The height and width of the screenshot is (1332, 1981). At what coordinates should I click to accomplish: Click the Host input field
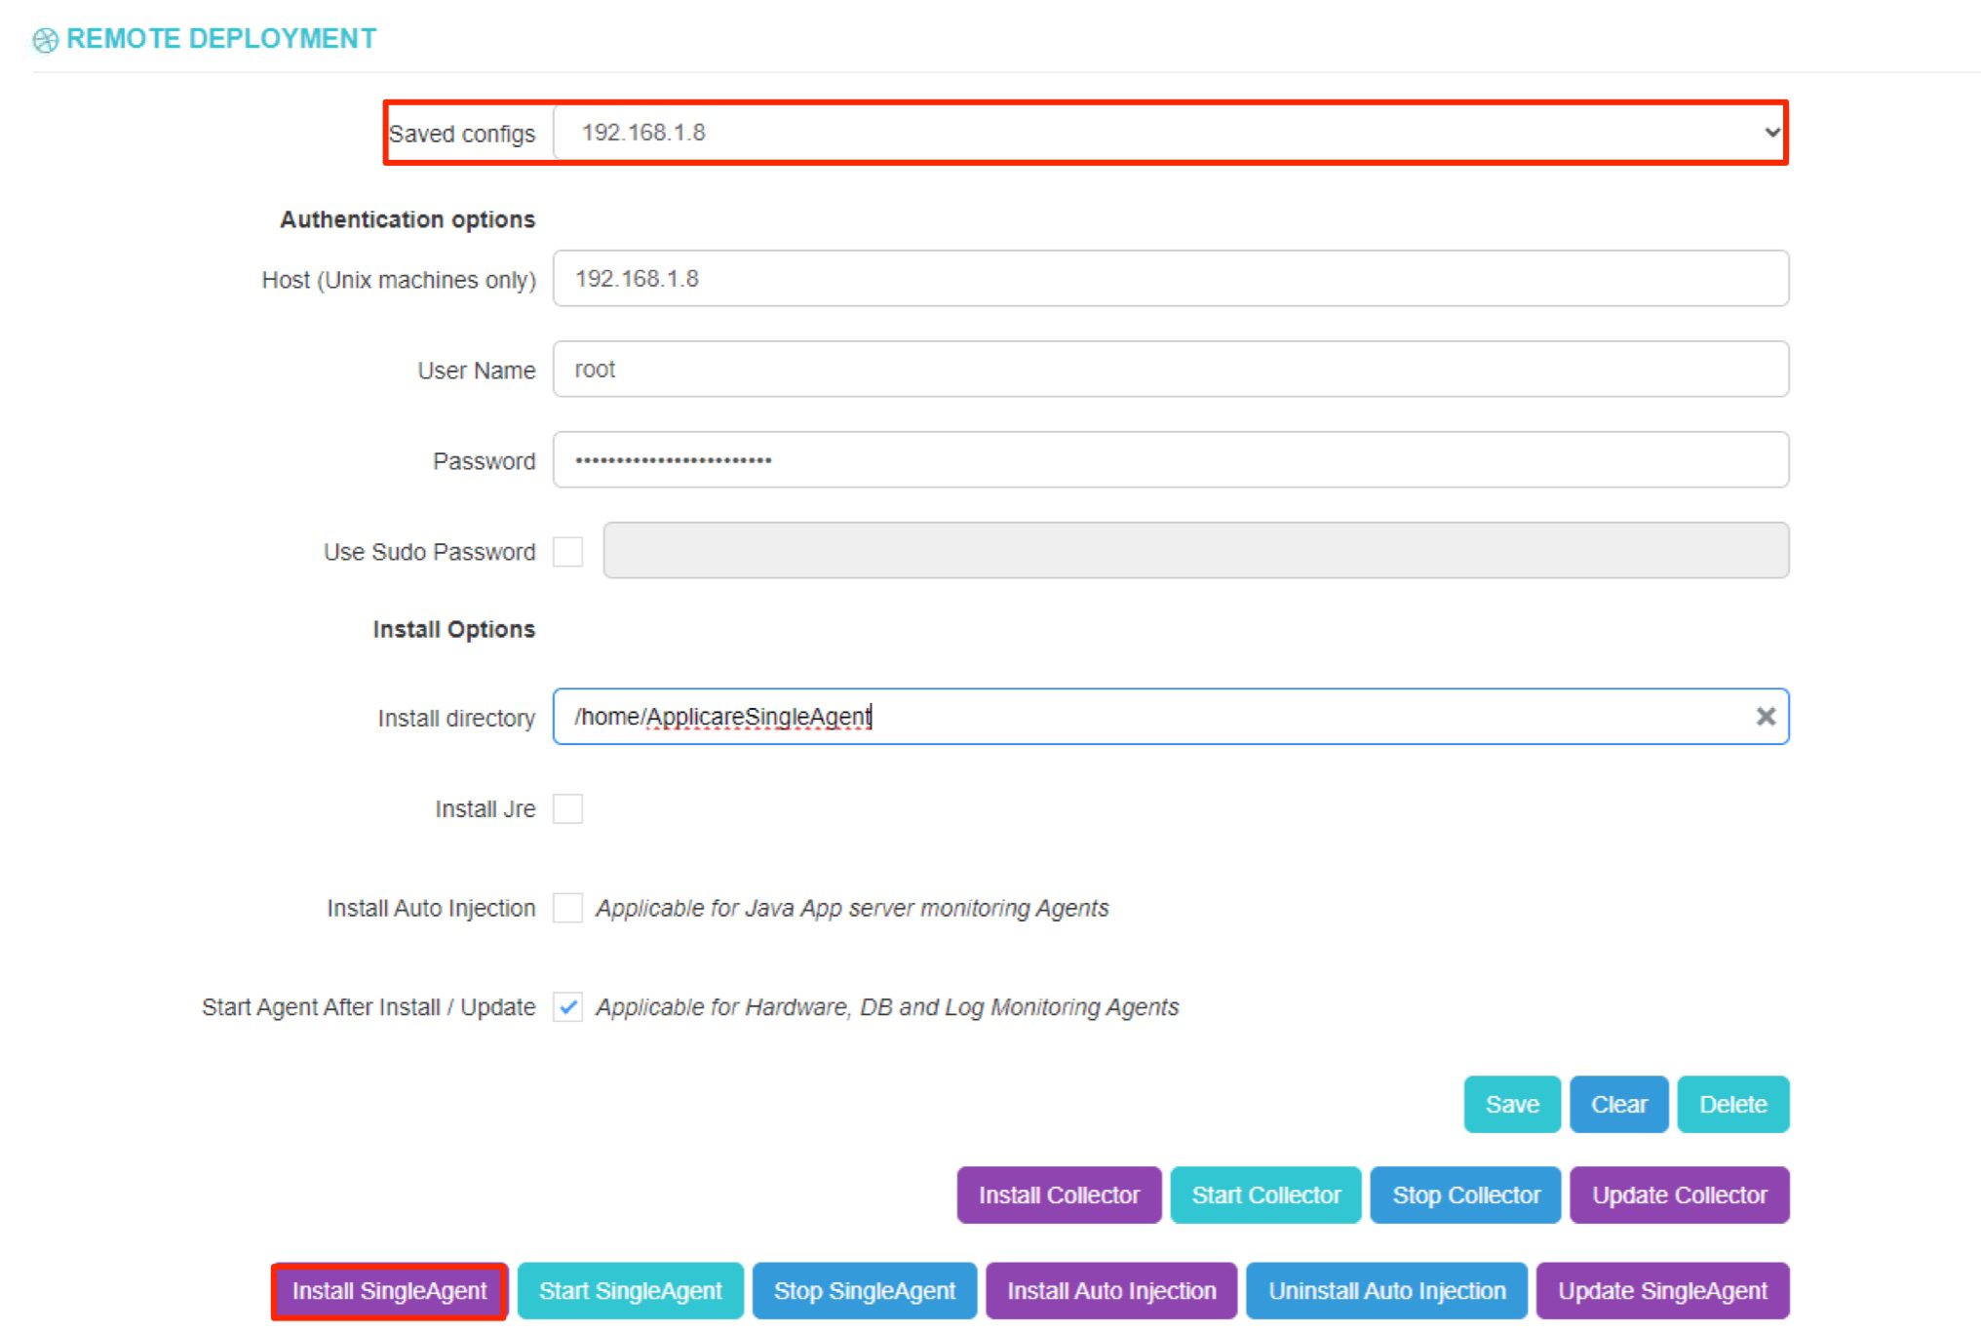pyautogui.click(x=1170, y=279)
